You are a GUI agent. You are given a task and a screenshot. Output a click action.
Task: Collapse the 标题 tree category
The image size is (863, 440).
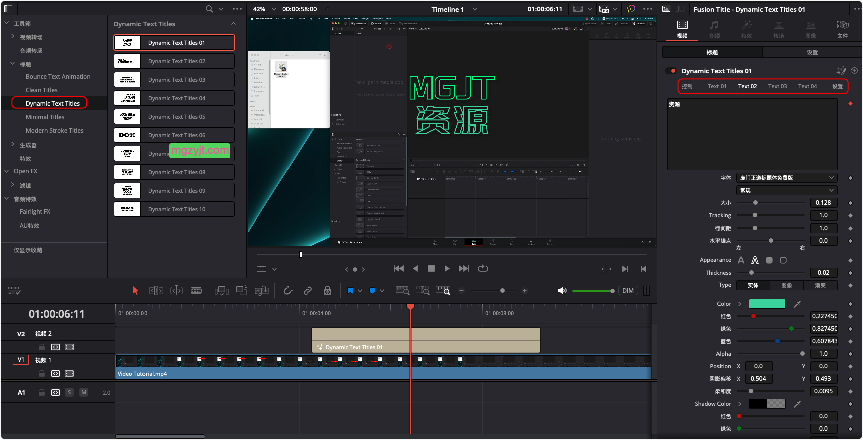12,63
